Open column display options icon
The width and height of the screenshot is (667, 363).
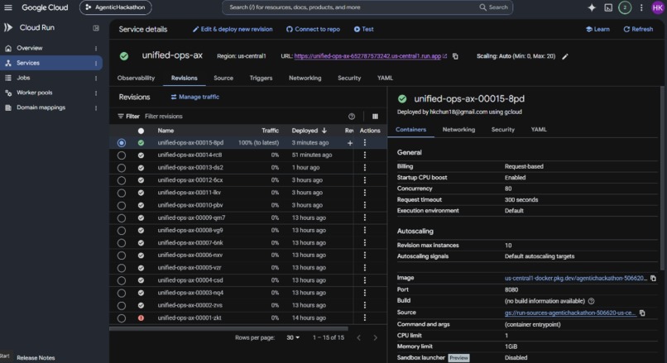tap(375, 117)
